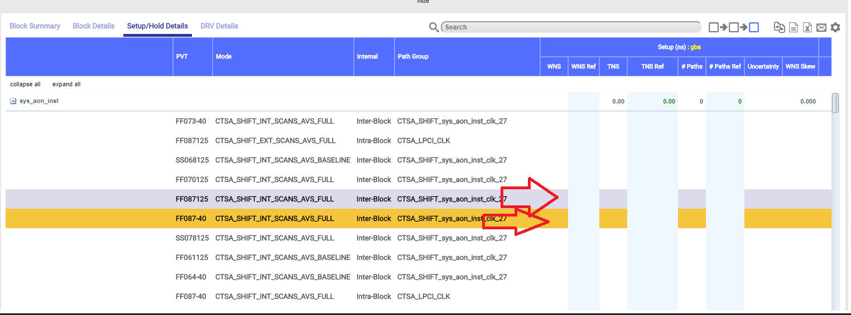Click the path group cell in the SS078125 row
Viewport: 851px width, 315px height.
point(452,238)
